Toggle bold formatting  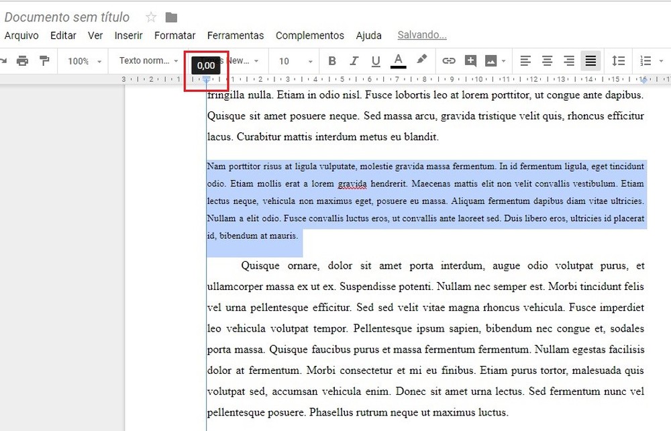tap(332, 60)
